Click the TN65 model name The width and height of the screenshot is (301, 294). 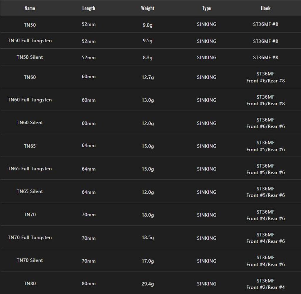[x=30, y=146]
